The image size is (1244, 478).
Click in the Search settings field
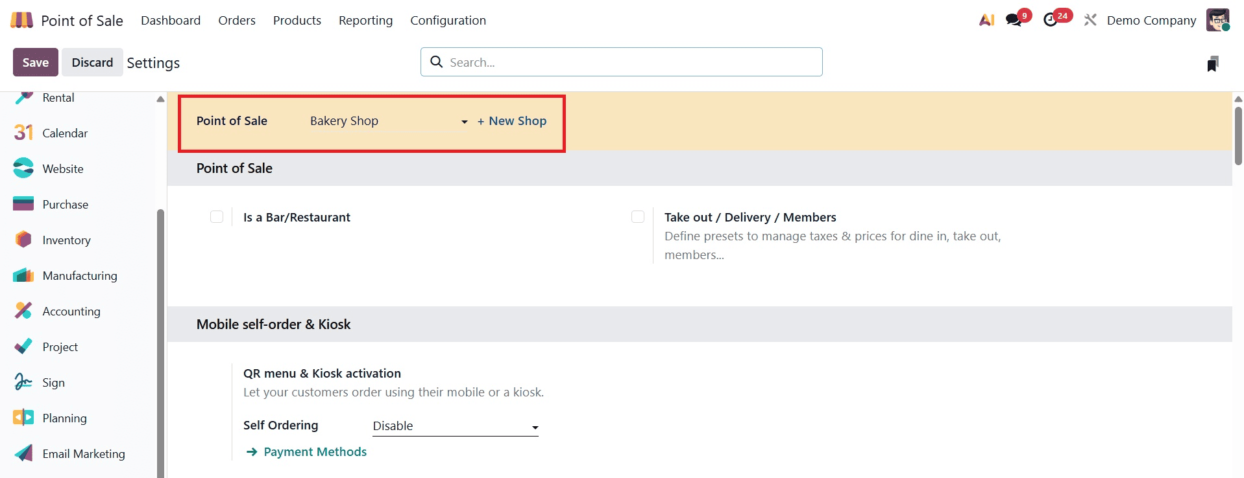pyautogui.click(x=622, y=62)
